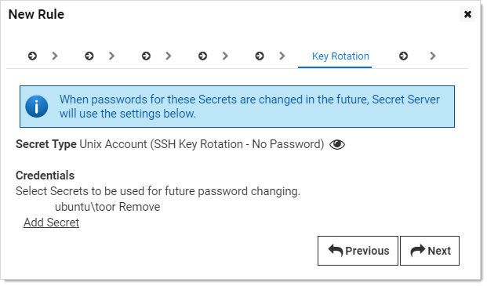This screenshot has width=487, height=286.
Task: Click the chevron after the third step icon
Action: (x=169, y=56)
